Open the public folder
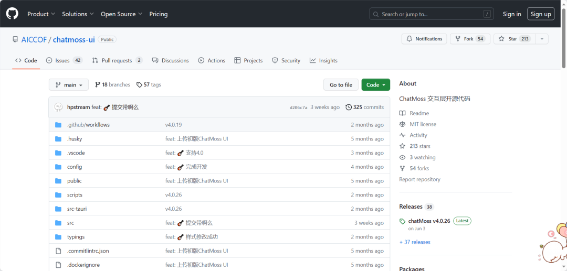567x271 pixels. point(75,181)
